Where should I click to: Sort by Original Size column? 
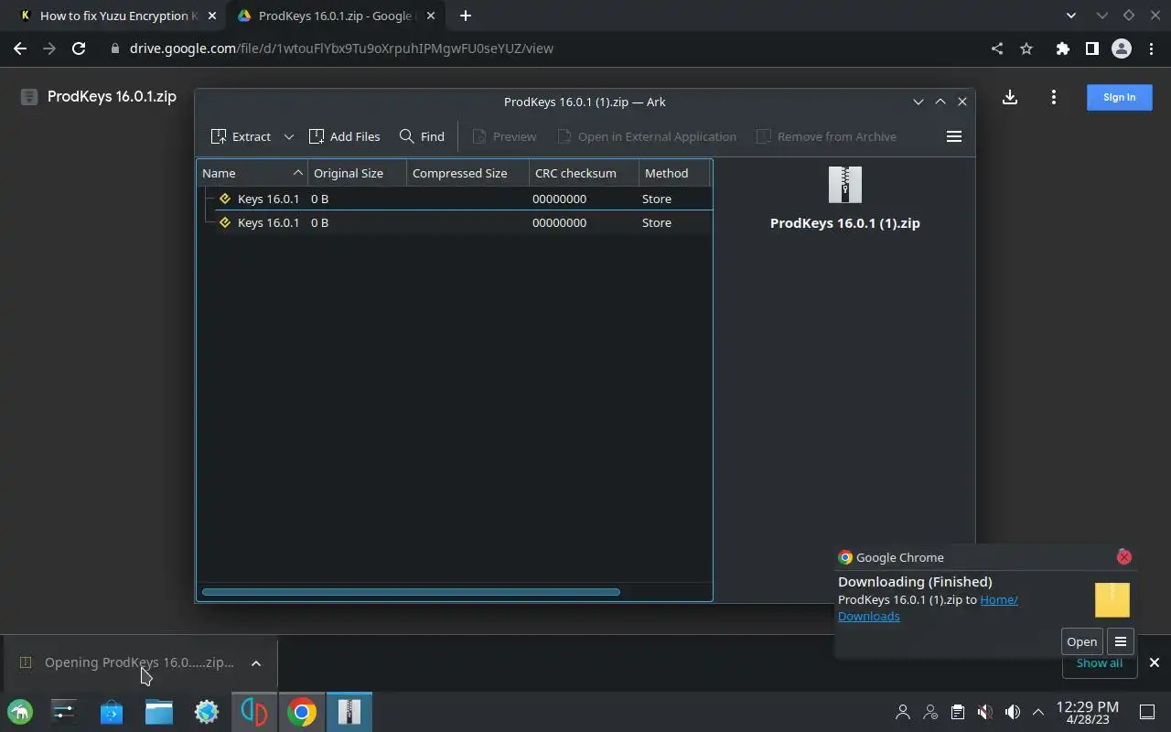pos(357,173)
